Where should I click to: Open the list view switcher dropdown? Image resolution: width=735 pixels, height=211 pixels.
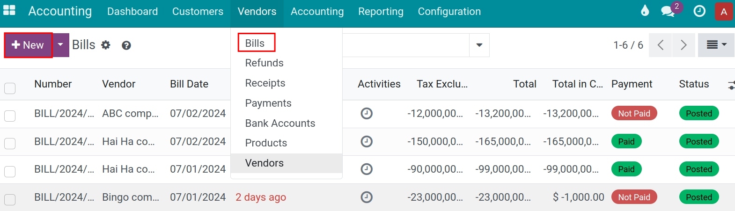[716, 45]
